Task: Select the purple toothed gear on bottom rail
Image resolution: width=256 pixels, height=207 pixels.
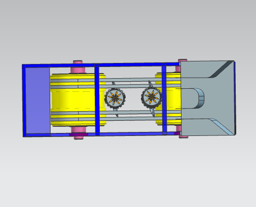Action: pyautogui.click(x=79, y=134)
